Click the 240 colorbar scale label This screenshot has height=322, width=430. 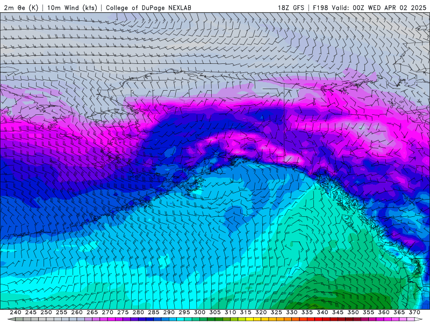16,312
